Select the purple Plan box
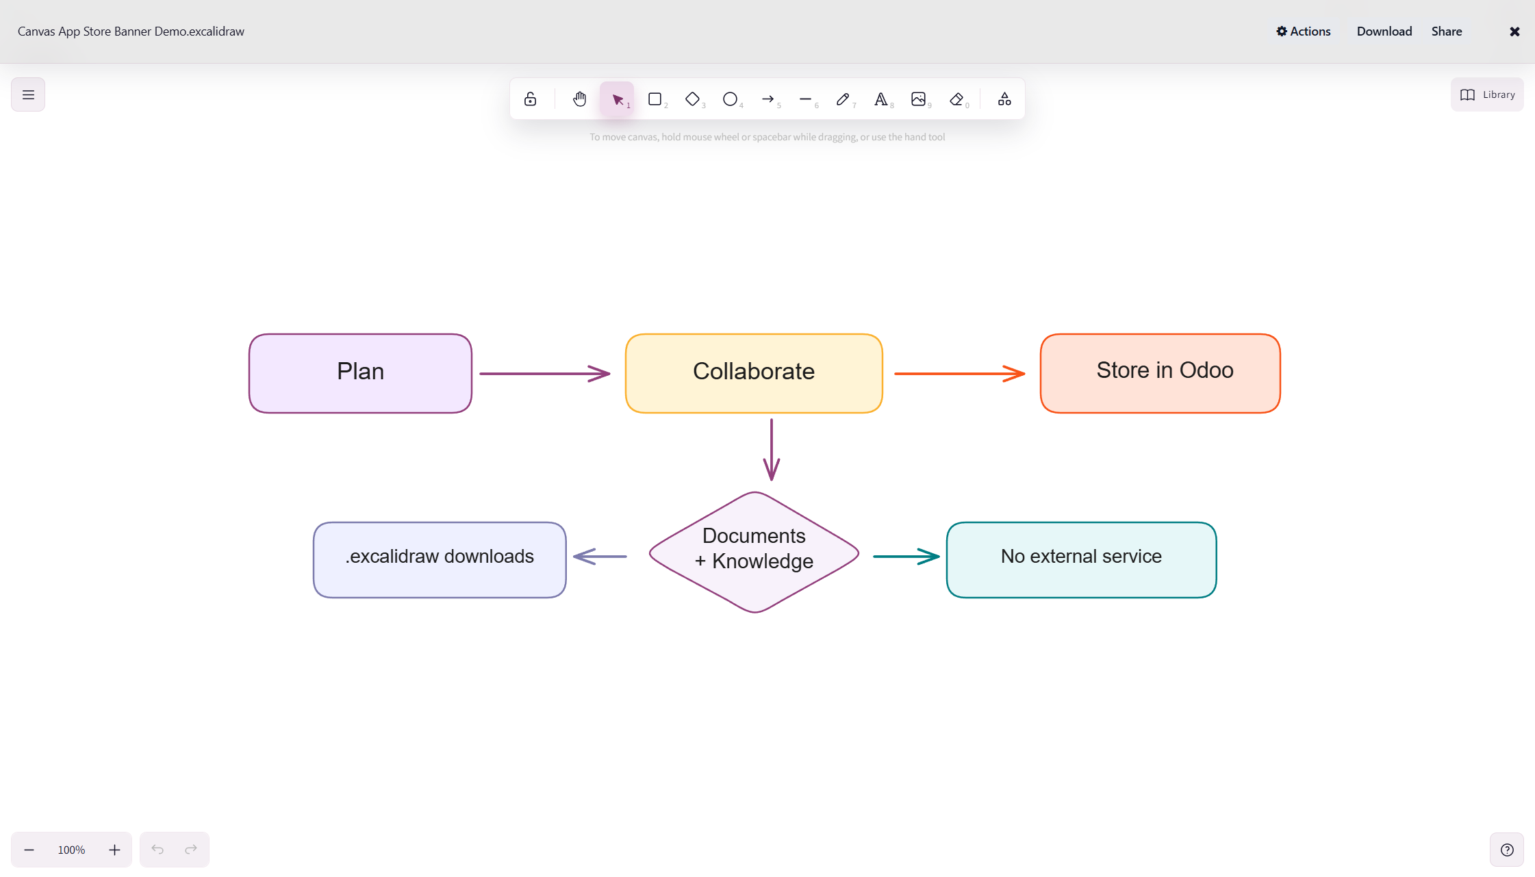The width and height of the screenshot is (1535, 877). pyautogui.click(x=360, y=374)
